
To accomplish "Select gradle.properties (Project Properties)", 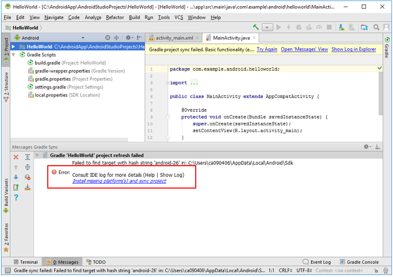I will pos(70,79).
